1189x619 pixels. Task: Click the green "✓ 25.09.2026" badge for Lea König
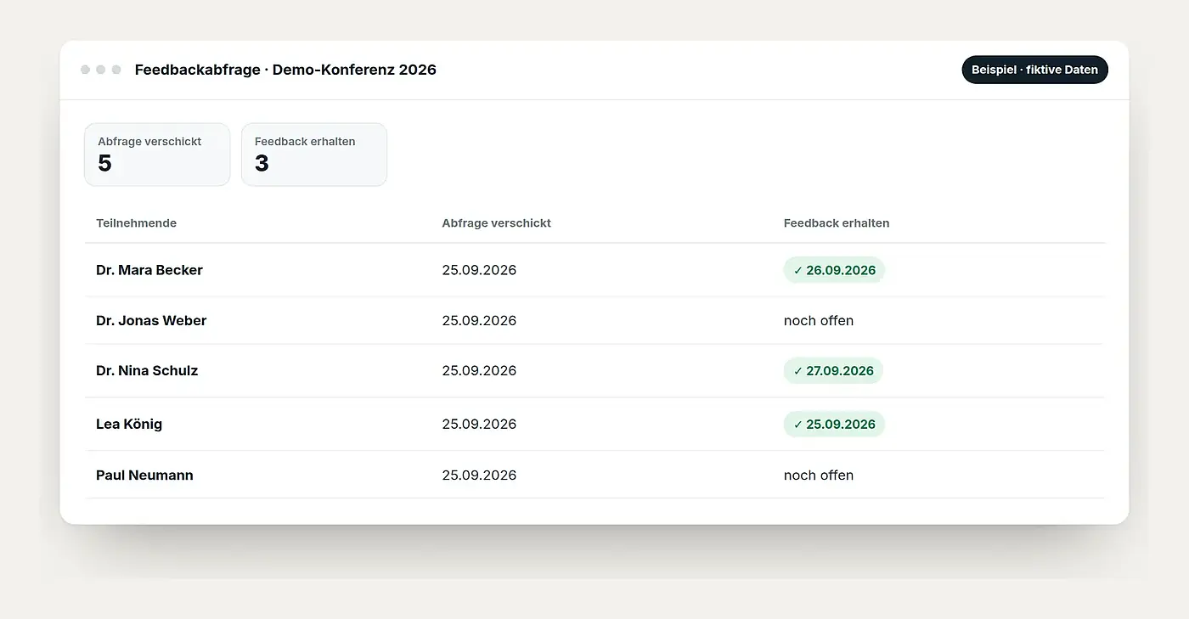point(834,424)
